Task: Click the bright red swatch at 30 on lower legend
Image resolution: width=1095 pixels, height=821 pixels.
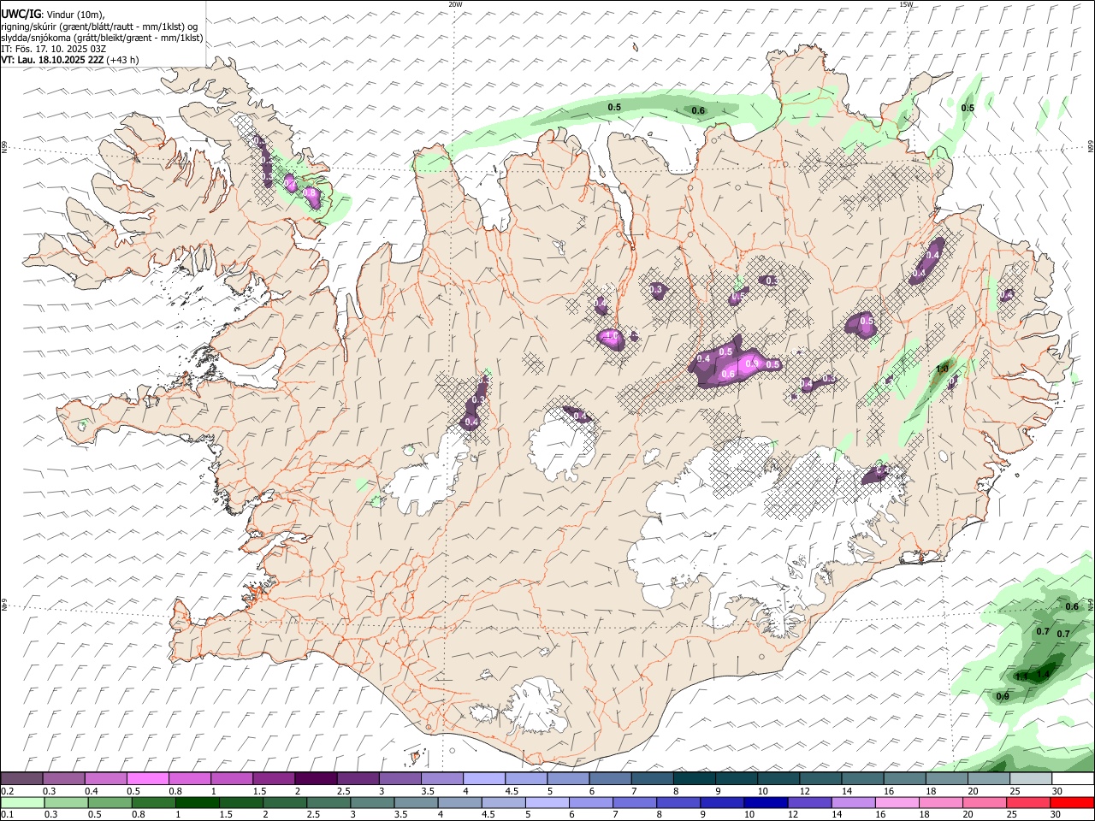Action: (x=1072, y=802)
